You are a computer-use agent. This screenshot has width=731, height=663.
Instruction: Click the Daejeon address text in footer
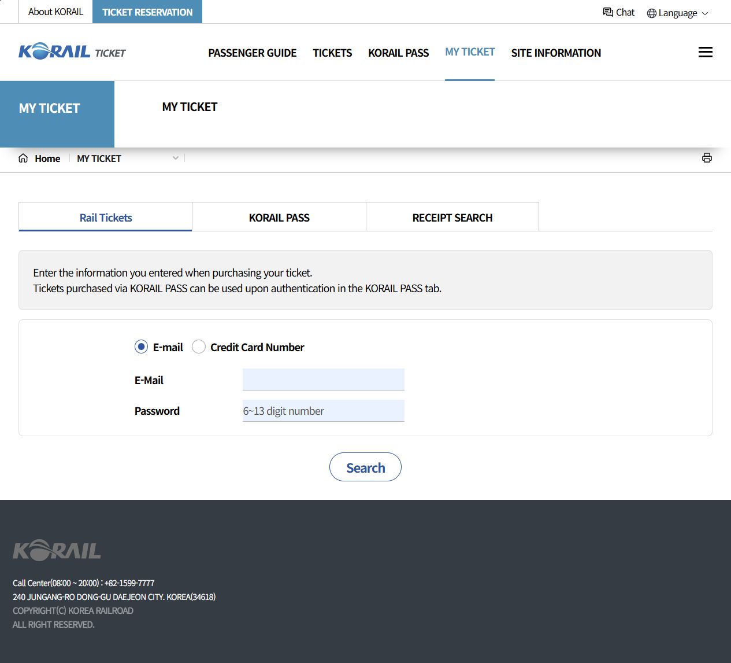(114, 596)
